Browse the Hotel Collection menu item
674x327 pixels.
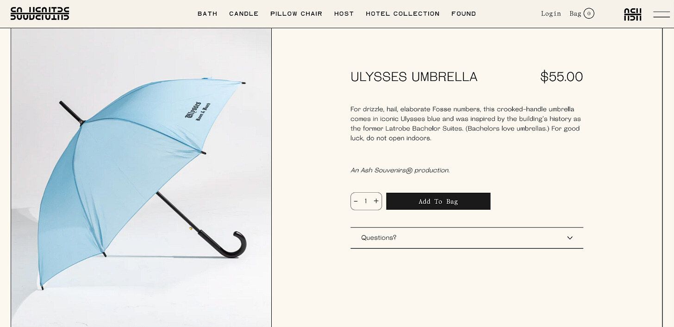(x=403, y=14)
